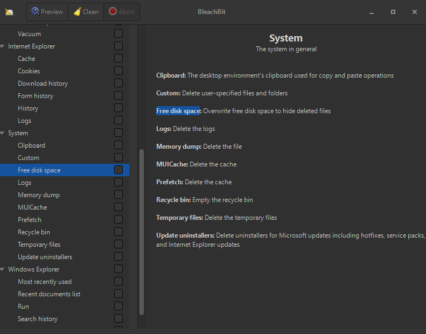Select the Vacuum tree item
Screen dimensions: 426x334
29,34
